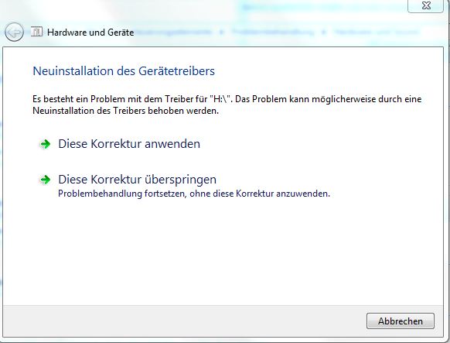Click the driver problem description paragraph

227,105
